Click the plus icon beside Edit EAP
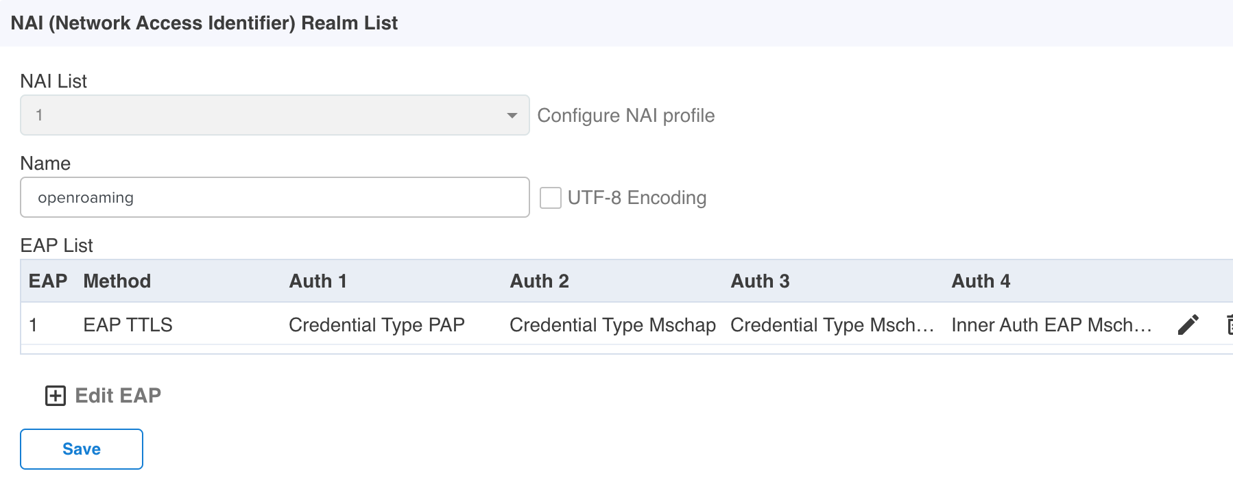The height and width of the screenshot is (482, 1233). point(56,396)
